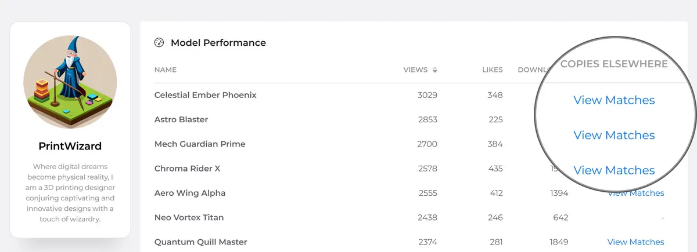Select the Mech Guardian Prime model
This screenshot has width=697, height=252.
(200, 144)
